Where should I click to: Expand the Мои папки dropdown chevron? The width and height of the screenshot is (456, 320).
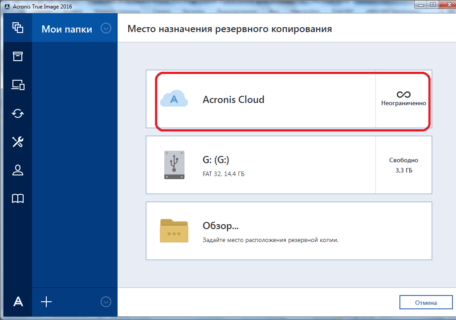pyautogui.click(x=106, y=29)
